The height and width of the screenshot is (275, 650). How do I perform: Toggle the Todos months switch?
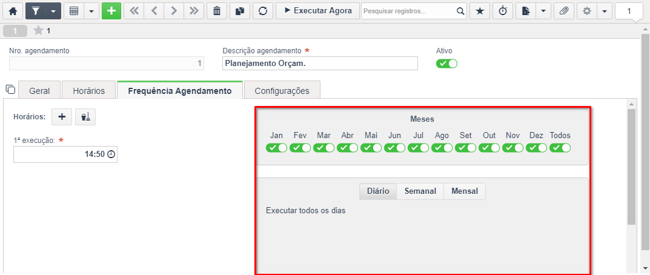[560, 147]
